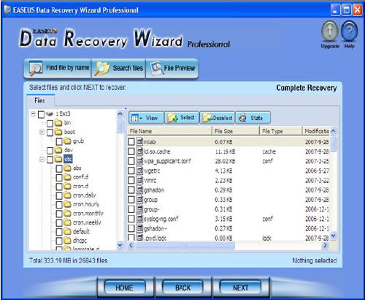Open Find file by name tool

coord(57,69)
